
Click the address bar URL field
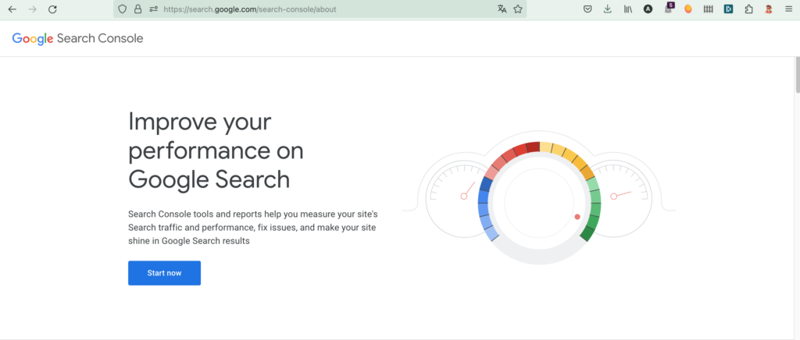point(312,9)
